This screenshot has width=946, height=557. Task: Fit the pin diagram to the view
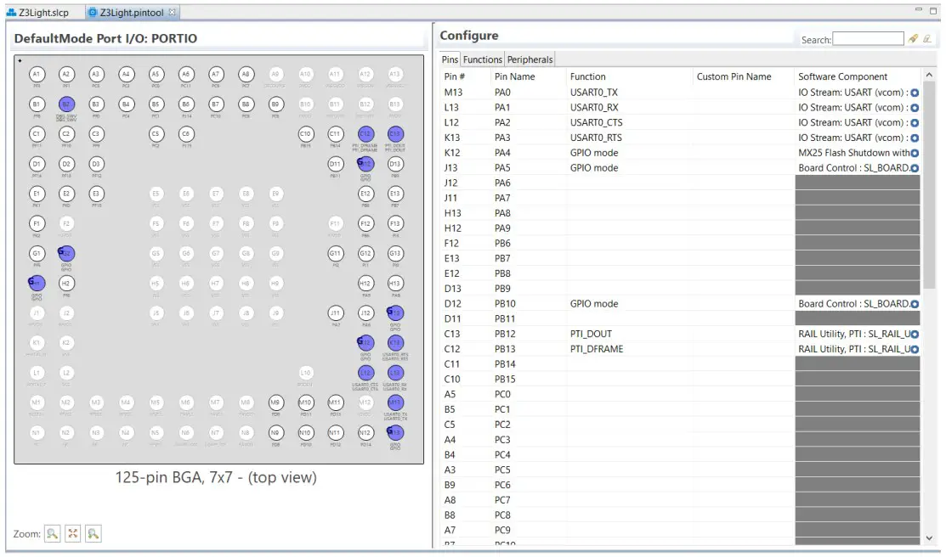click(73, 532)
